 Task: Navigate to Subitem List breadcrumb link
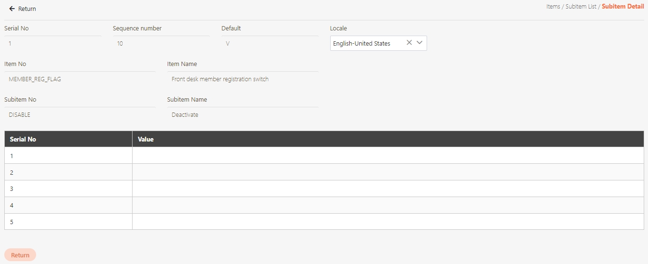[x=581, y=7]
